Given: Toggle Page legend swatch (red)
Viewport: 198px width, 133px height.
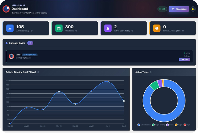Looking at the screenshot, I should (x=185, y=125).
